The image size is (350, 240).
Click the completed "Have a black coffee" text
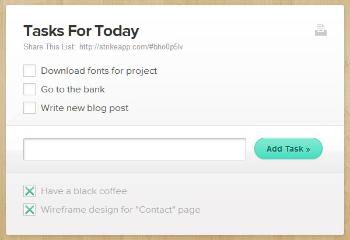click(x=84, y=191)
